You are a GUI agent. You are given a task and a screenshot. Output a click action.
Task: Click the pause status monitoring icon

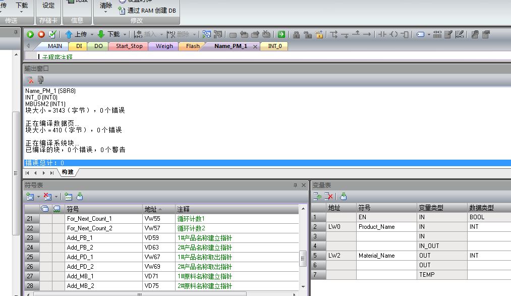pyautogui.click(x=218, y=34)
